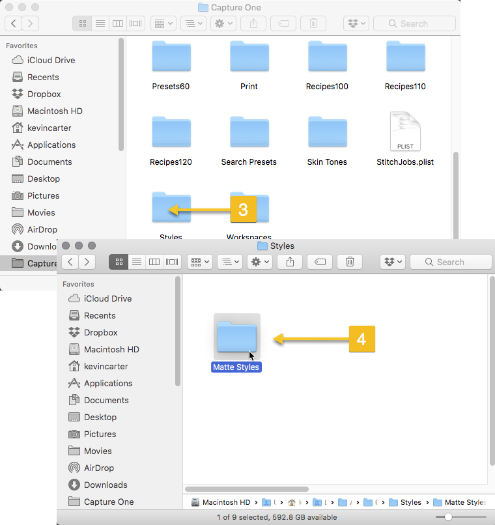This screenshot has width=495, height=525.
Task: Select iCloud Drive in Styles window sidebar
Action: click(x=107, y=298)
